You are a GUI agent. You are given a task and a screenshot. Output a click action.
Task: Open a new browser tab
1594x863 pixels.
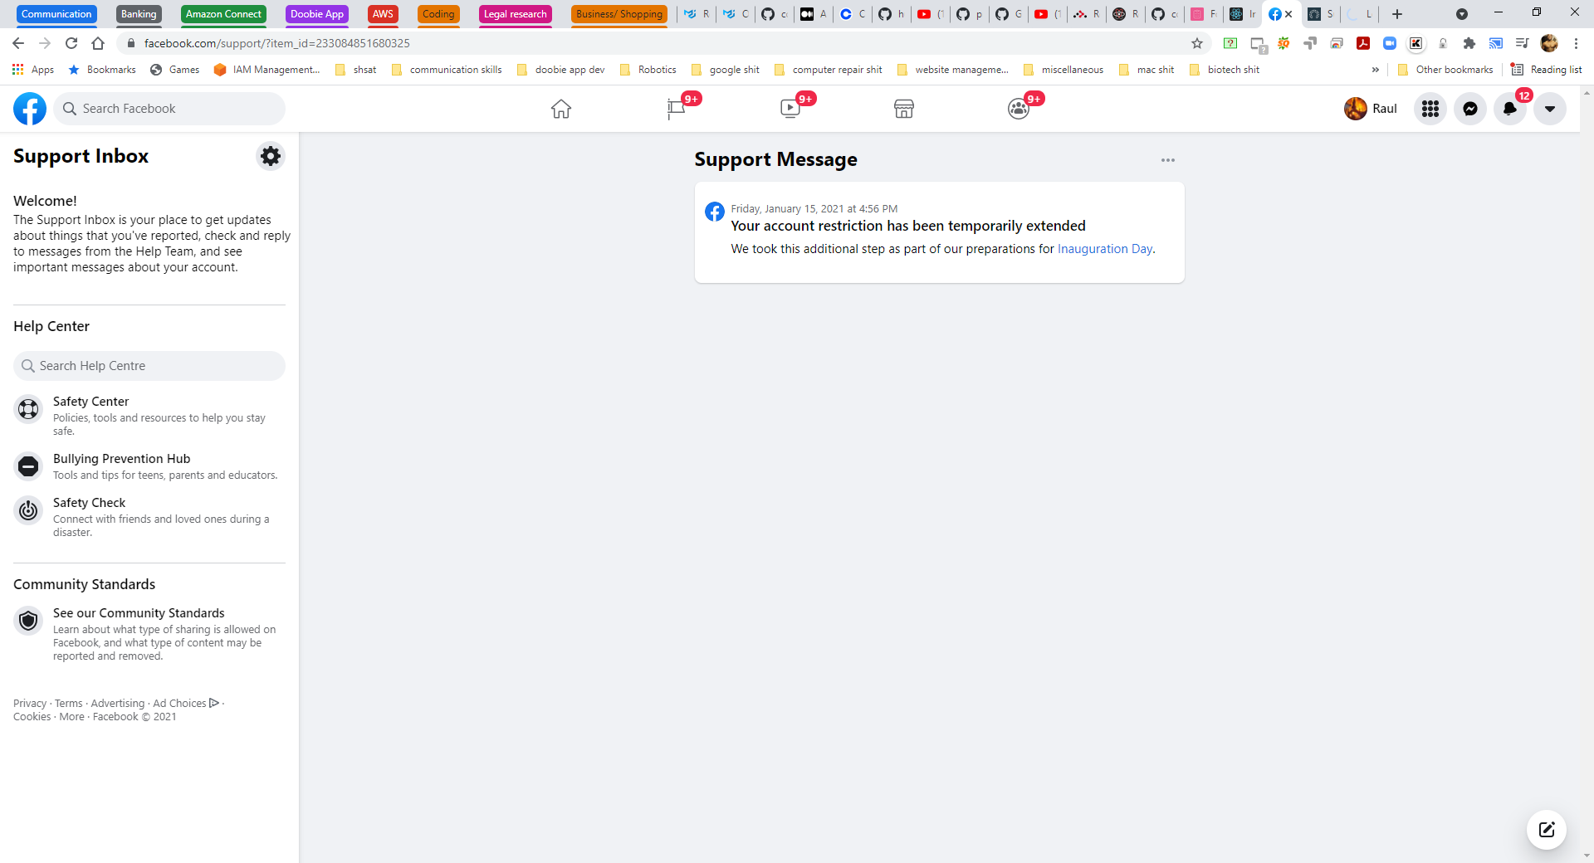(x=1397, y=14)
